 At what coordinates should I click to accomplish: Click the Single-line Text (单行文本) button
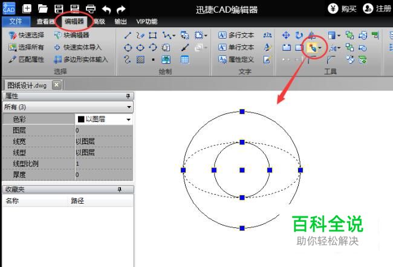coord(236,47)
